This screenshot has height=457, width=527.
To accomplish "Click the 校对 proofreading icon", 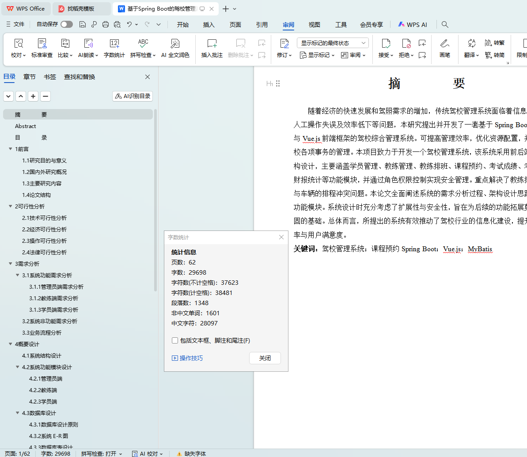I will click(18, 44).
